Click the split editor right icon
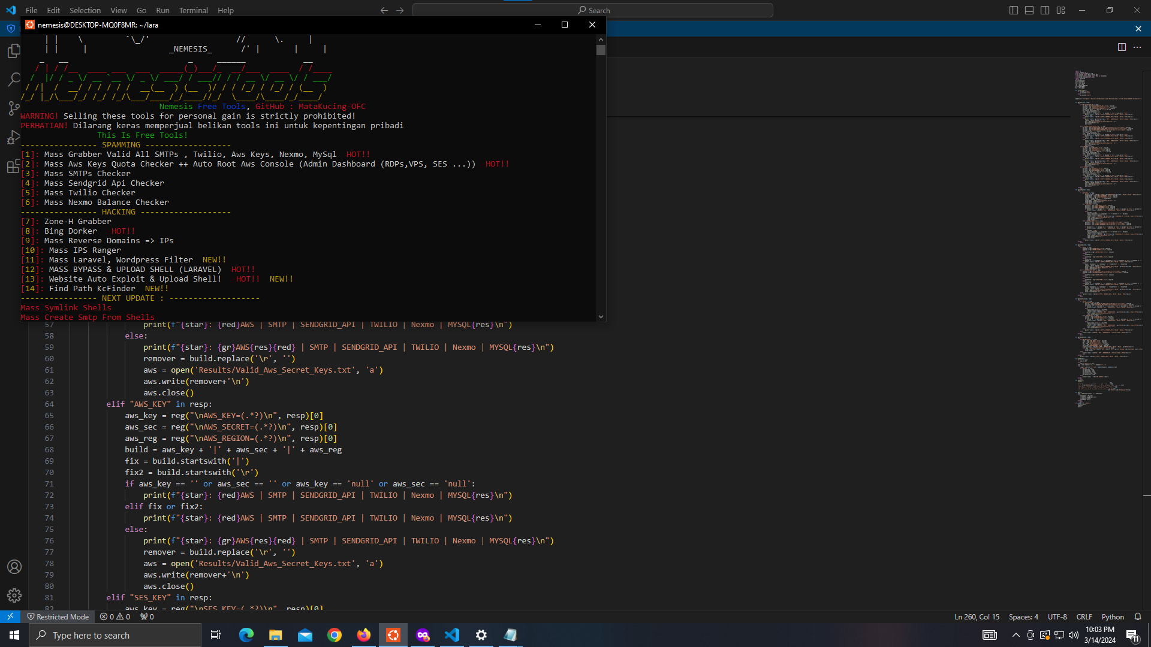The height and width of the screenshot is (647, 1151). (1122, 47)
